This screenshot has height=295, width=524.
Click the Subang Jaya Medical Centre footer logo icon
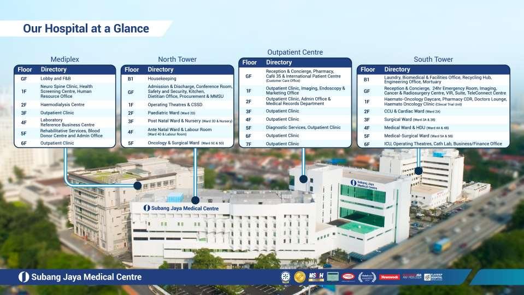coord(23,277)
